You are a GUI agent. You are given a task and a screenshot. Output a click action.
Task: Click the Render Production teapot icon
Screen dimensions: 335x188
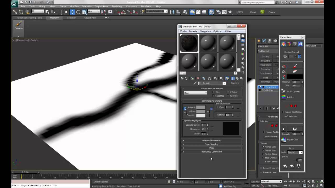pyautogui.click(x=230, y=12)
